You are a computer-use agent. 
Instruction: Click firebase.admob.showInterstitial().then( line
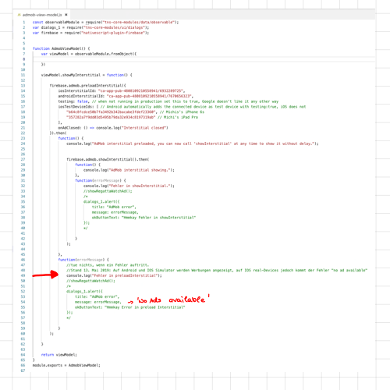click(108, 159)
